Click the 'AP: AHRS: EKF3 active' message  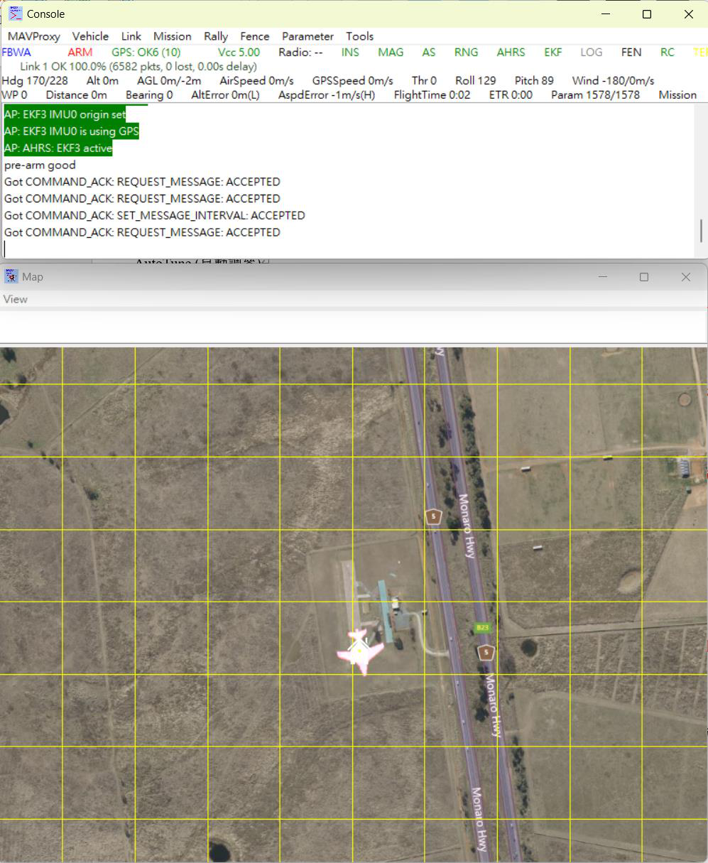point(58,148)
